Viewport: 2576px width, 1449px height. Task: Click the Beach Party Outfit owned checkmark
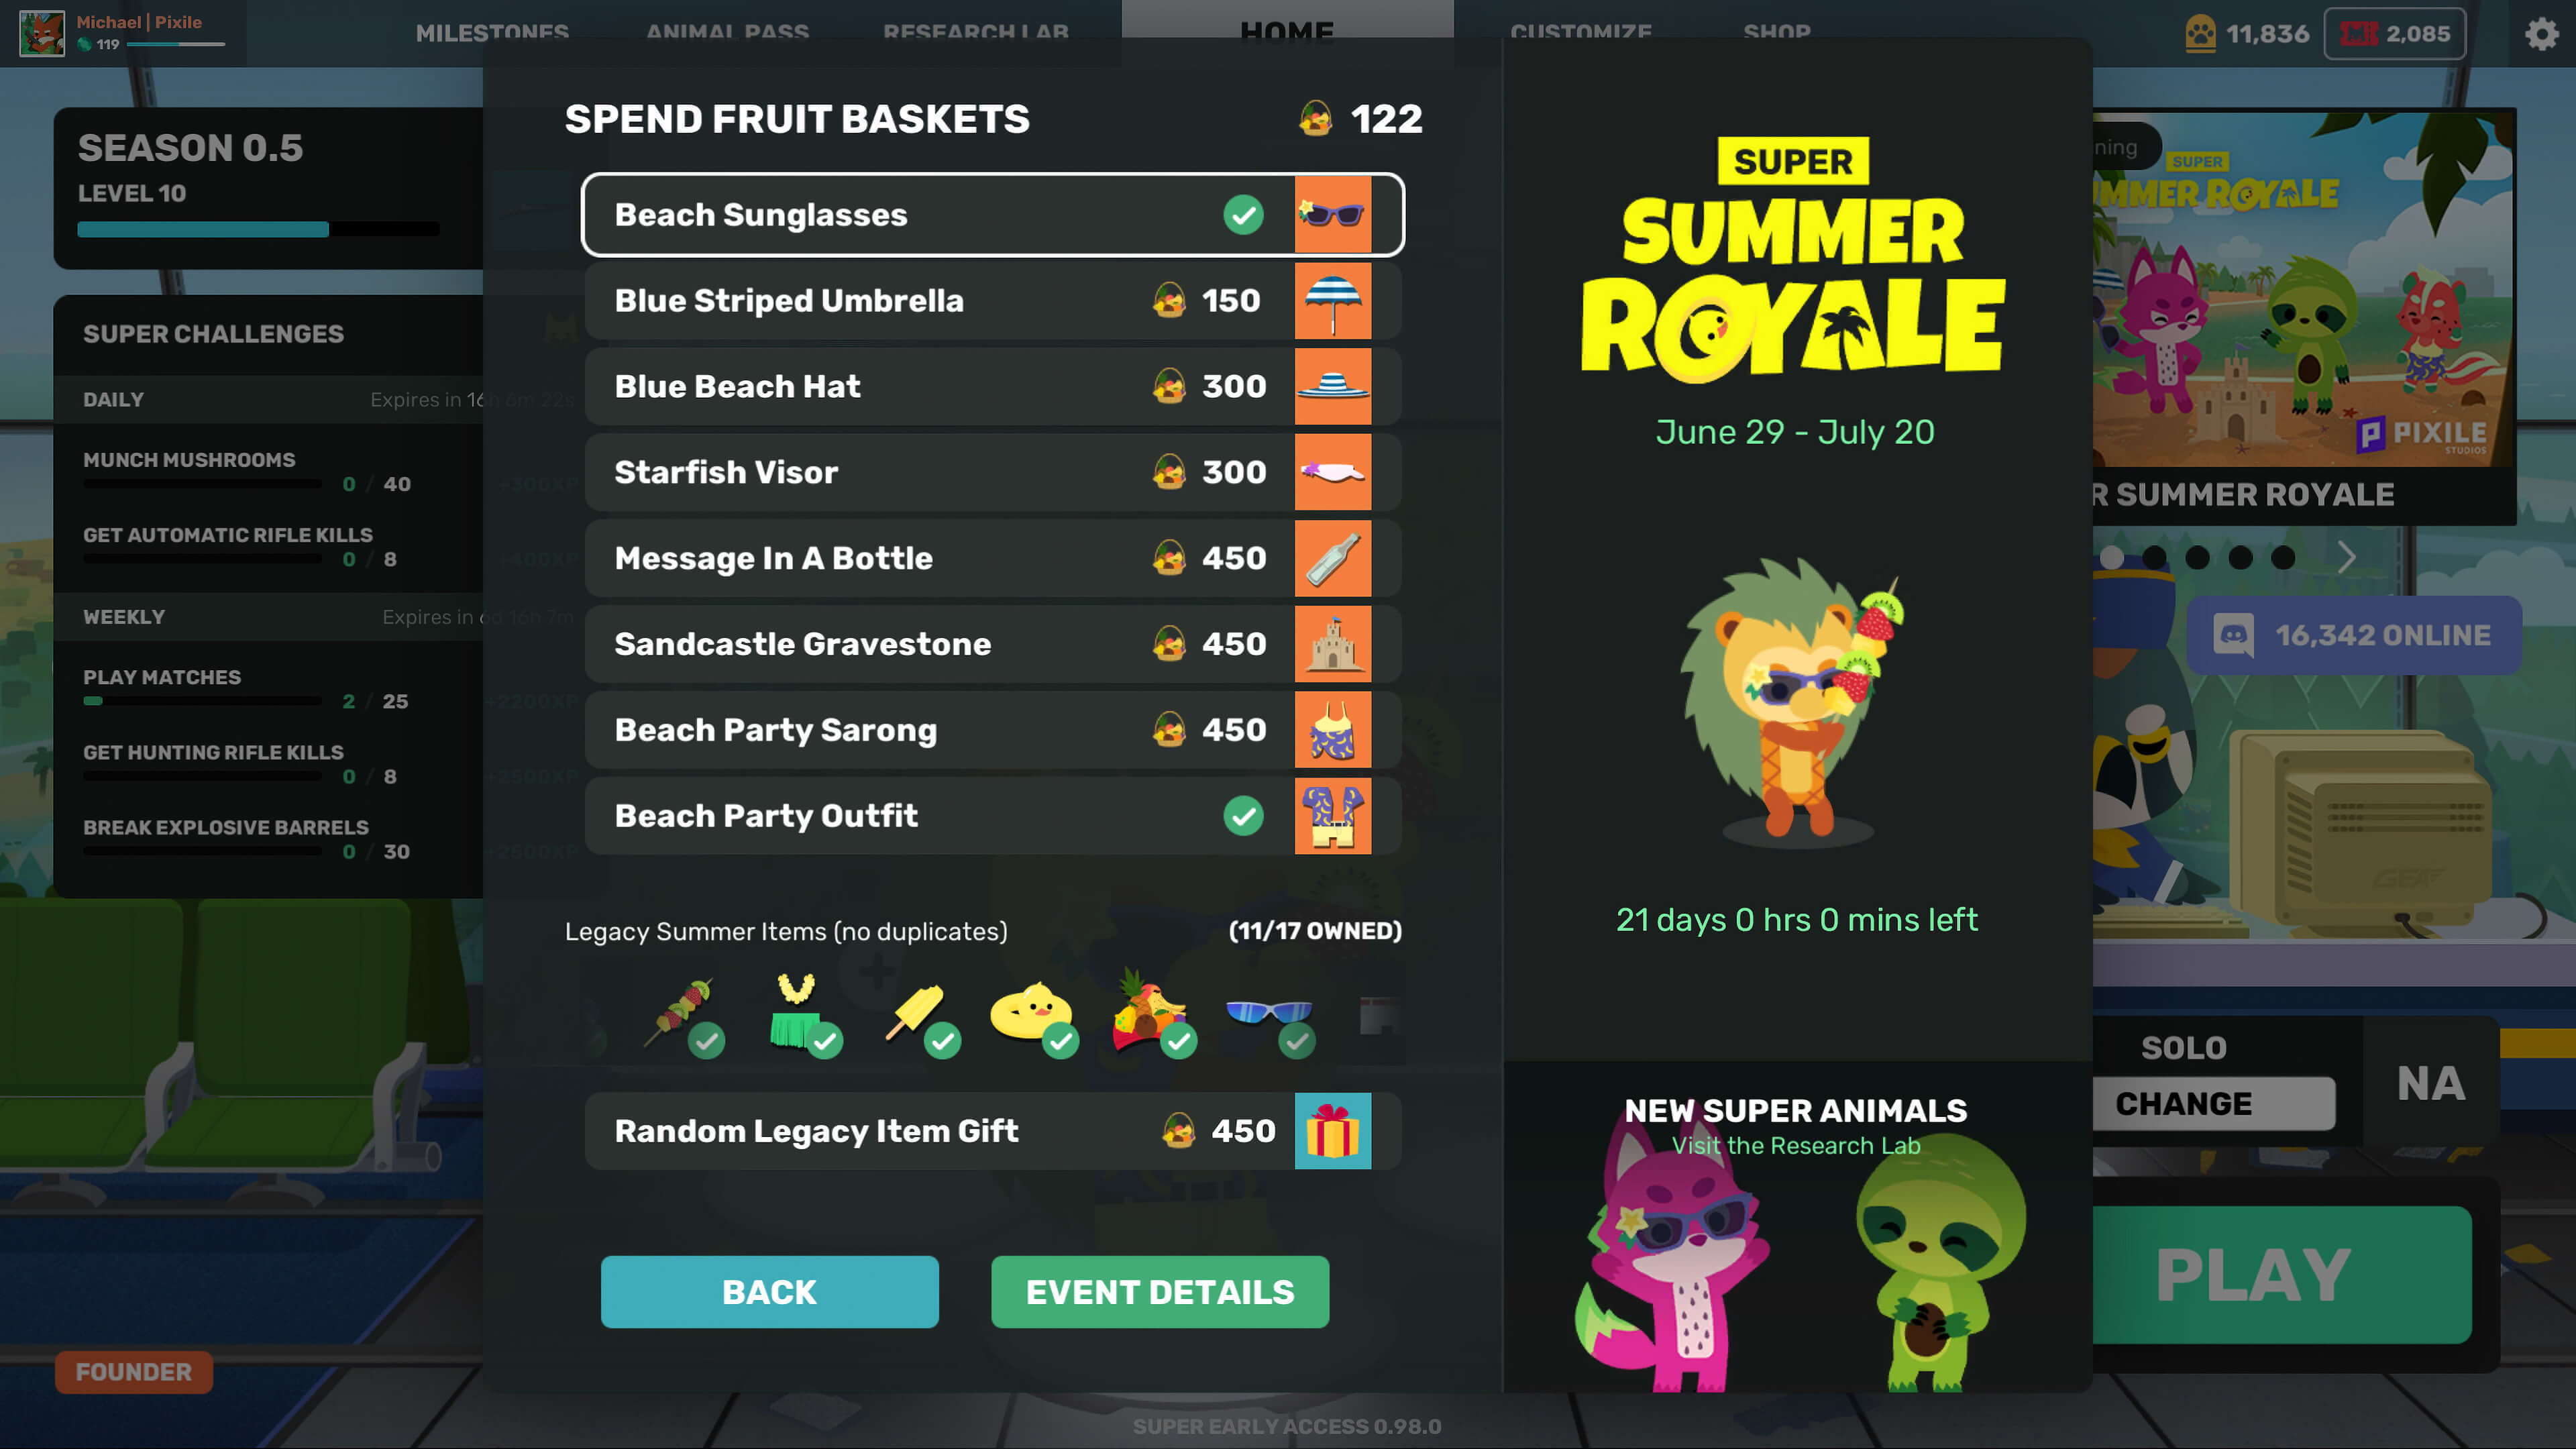coord(1243,816)
